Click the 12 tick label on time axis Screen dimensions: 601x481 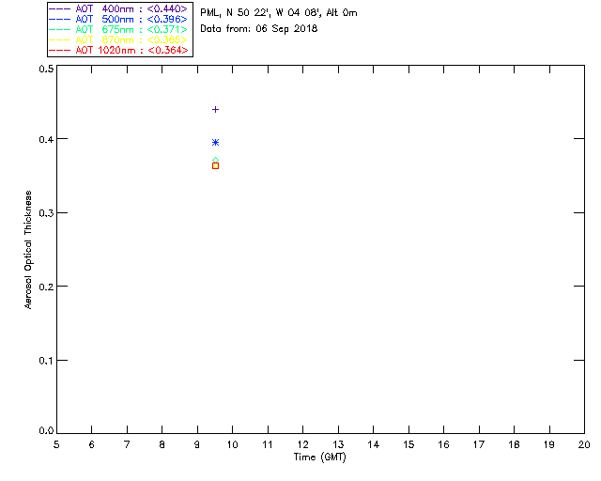302,443
